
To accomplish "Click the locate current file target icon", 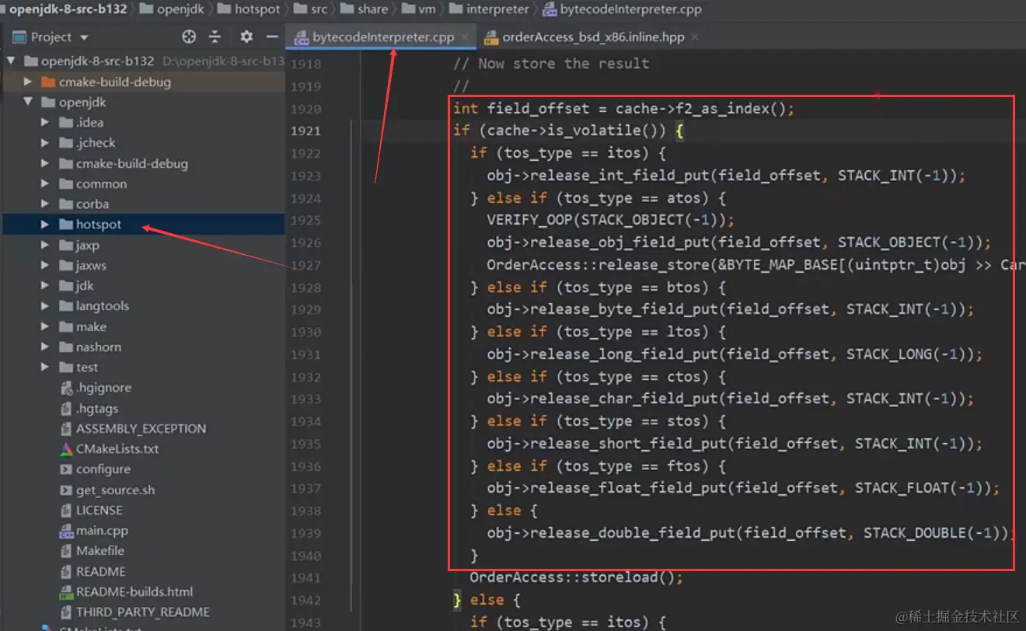I will tap(189, 37).
